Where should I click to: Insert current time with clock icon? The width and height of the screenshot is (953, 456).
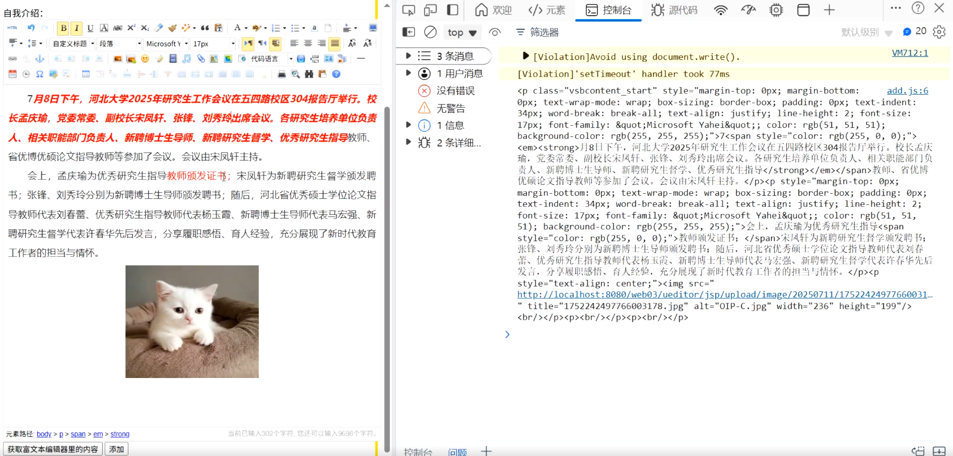(26, 74)
